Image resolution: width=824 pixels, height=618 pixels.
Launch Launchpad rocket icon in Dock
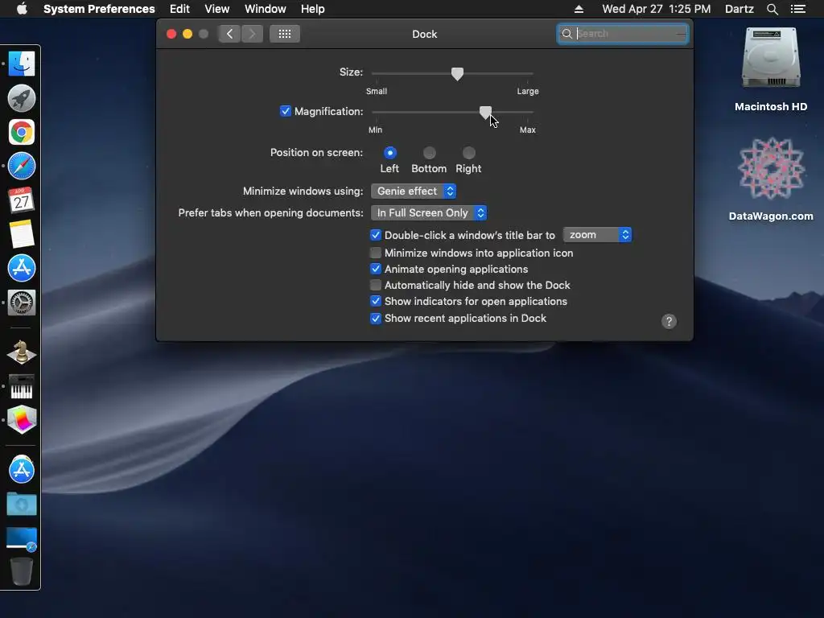(x=22, y=98)
